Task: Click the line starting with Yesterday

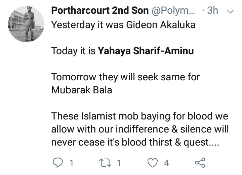Action: [x=123, y=25]
